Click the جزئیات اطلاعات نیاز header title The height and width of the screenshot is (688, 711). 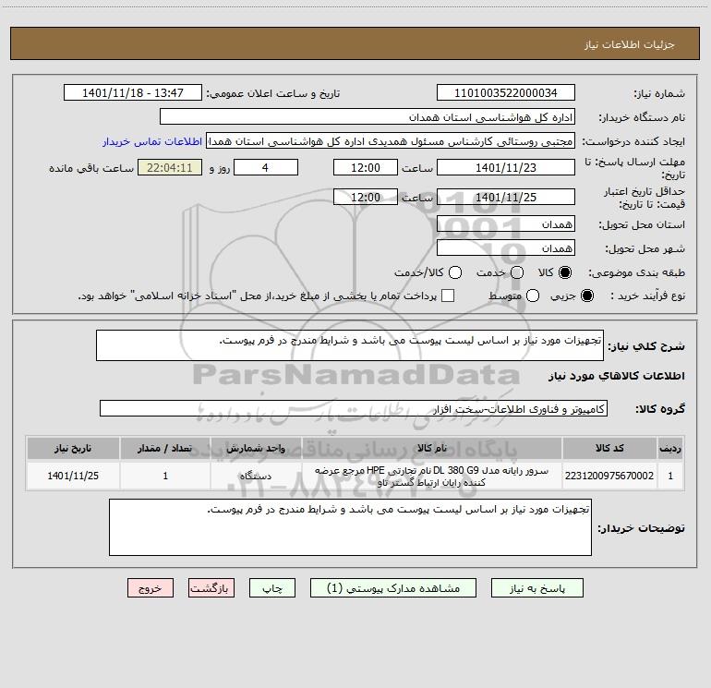[x=630, y=44]
